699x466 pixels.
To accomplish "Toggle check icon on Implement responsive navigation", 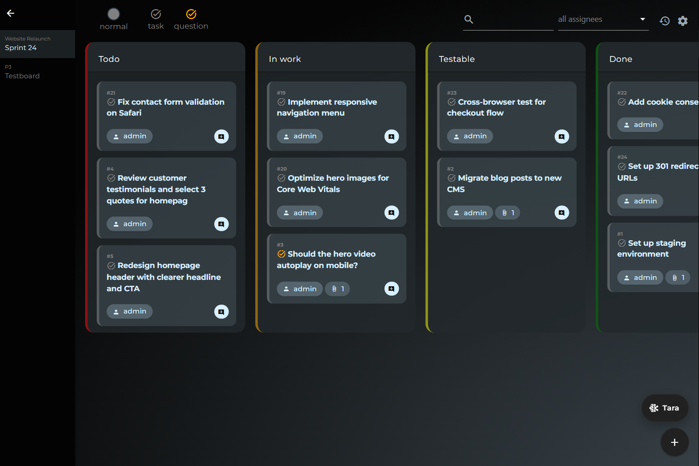I will [x=281, y=102].
